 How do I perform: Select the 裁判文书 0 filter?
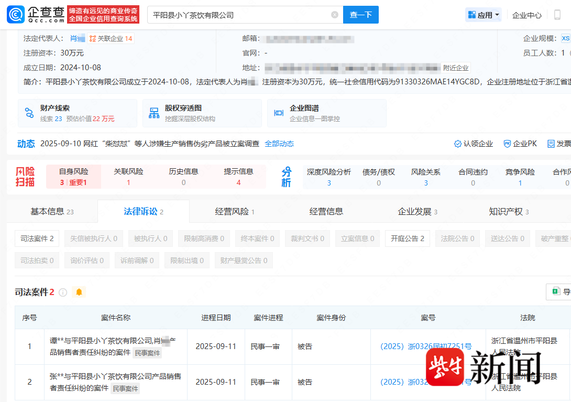coord(308,238)
